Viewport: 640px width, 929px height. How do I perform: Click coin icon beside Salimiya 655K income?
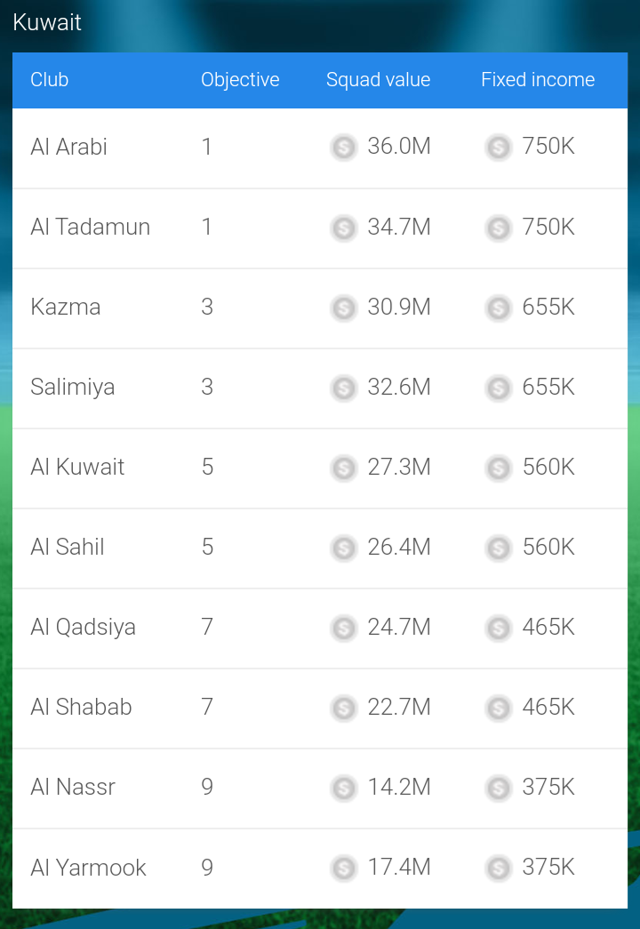499,388
